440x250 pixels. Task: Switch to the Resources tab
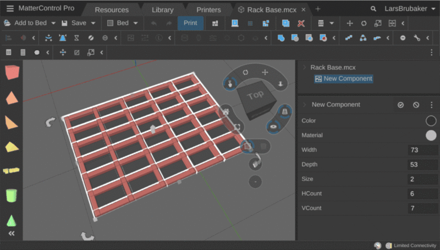click(x=112, y=10)
